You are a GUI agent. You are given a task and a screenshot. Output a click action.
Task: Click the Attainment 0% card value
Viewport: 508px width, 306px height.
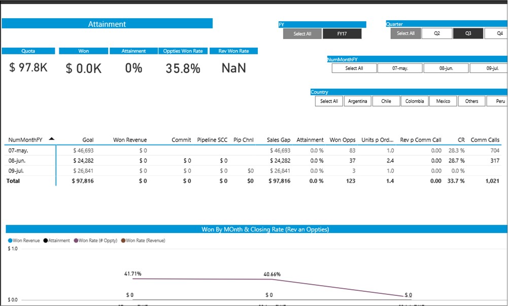(134, 68)
